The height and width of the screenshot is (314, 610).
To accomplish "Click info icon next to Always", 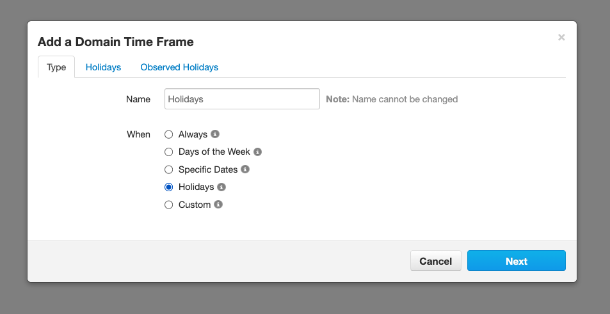I will tap(215, 134).
